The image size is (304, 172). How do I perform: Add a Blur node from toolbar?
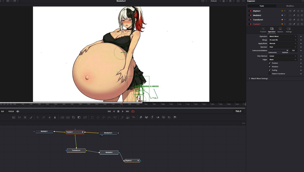(55, 117)
